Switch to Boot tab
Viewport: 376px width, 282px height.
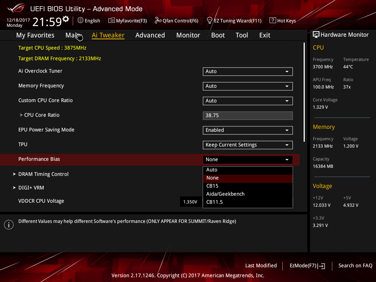(x=218, y=35)
